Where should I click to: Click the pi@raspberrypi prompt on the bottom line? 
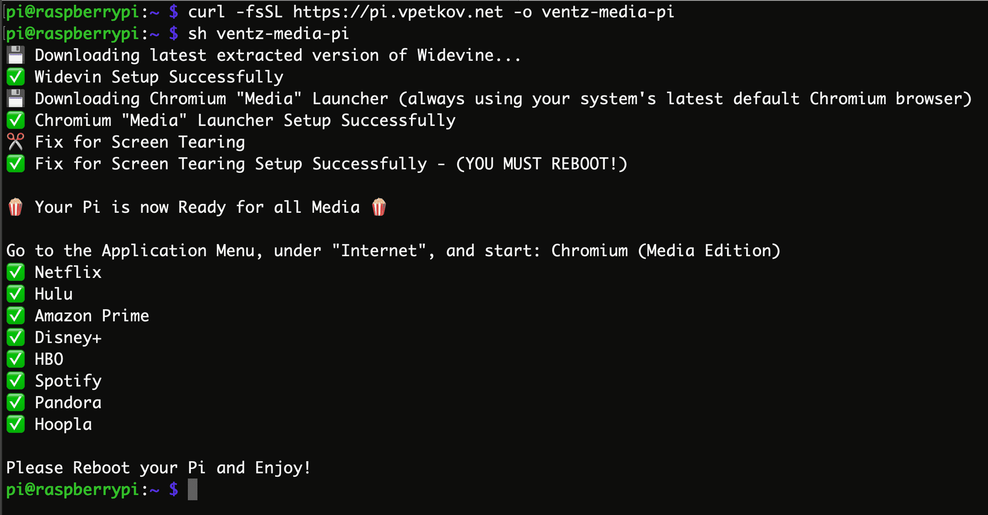[x=72, y=489]
